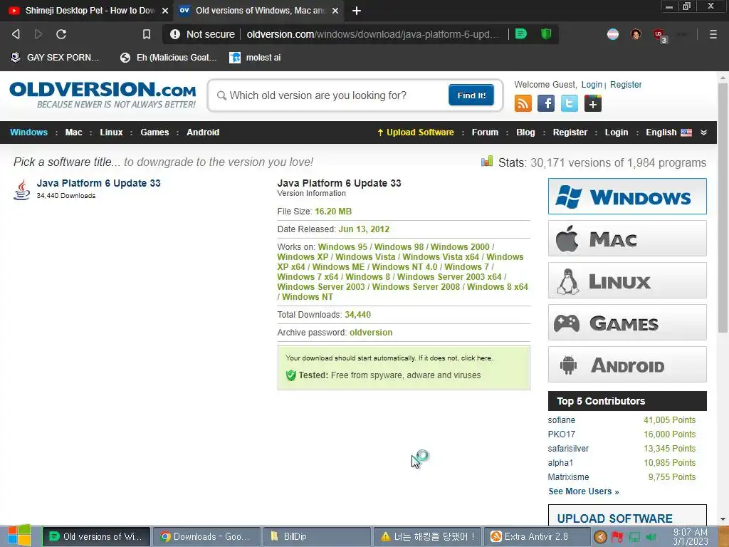Click the orange arrow tray icon
This screenshot has width=729, height=547.
600,537
